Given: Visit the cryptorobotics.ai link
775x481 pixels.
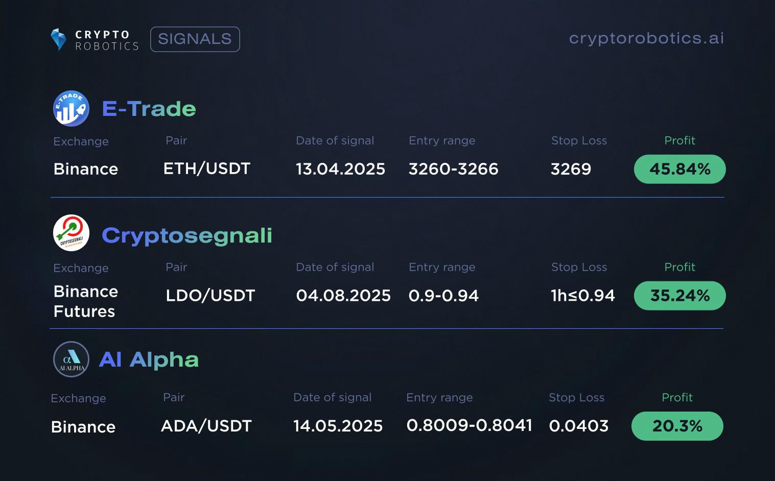Looking at the screenshot, I should tap(646, 38).
